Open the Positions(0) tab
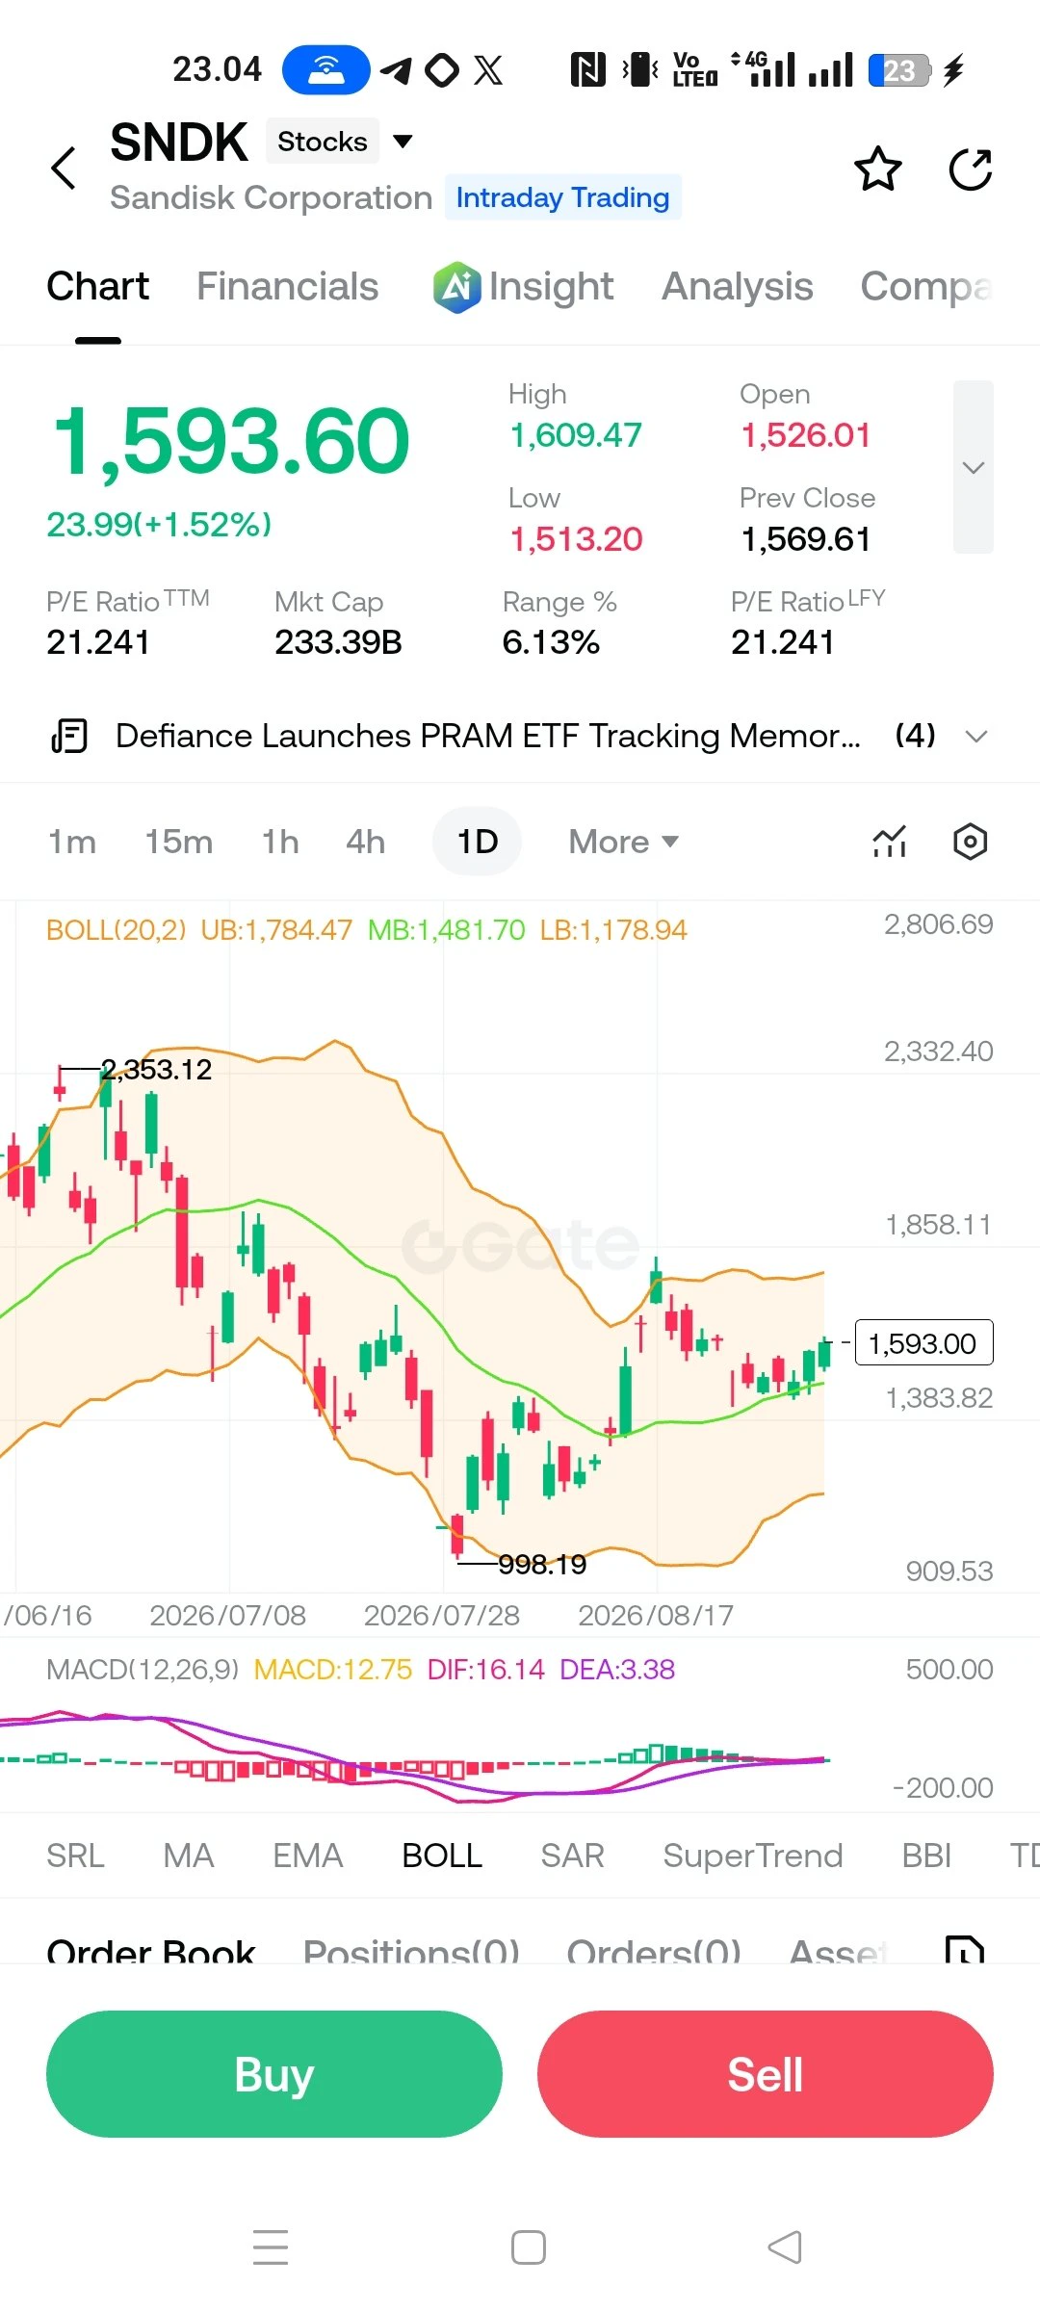Image resolution: width=1040 pixels, height=2311 pixels. pos(411,1950)
